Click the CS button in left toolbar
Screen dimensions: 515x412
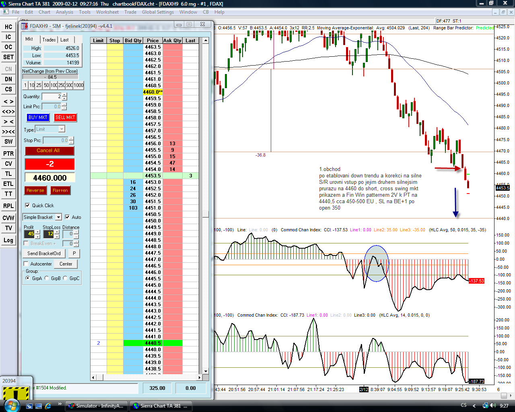pyautogui.click(x=8, y=89)
